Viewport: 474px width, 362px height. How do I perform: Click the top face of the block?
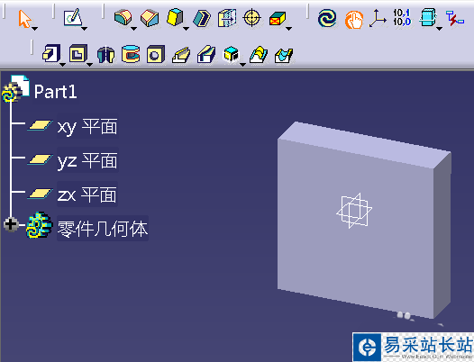tap(364, 144)
